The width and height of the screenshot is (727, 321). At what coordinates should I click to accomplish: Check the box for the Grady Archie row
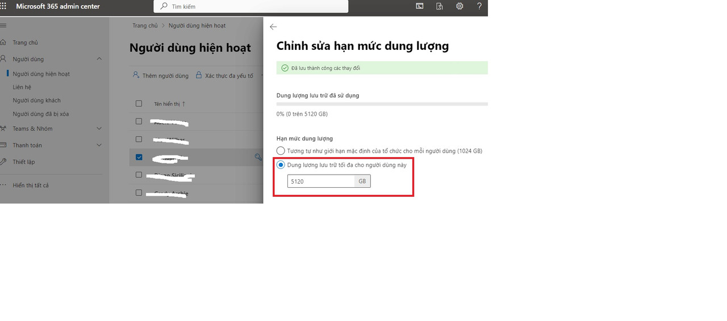point(139,193)
